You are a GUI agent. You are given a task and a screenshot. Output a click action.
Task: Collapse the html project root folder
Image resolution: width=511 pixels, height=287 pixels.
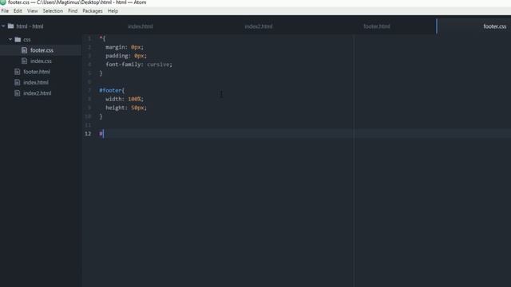(3, 26)
